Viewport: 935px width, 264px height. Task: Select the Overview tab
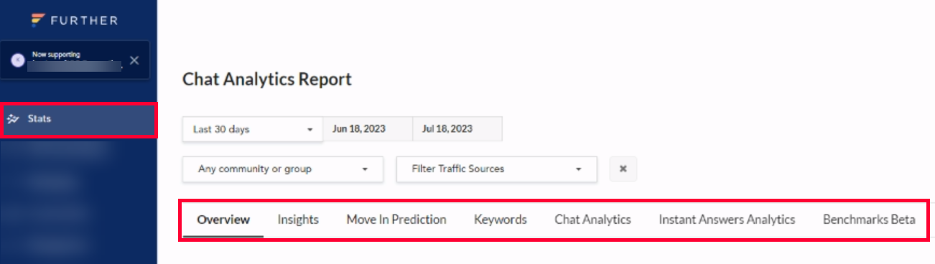pos(223,220)
